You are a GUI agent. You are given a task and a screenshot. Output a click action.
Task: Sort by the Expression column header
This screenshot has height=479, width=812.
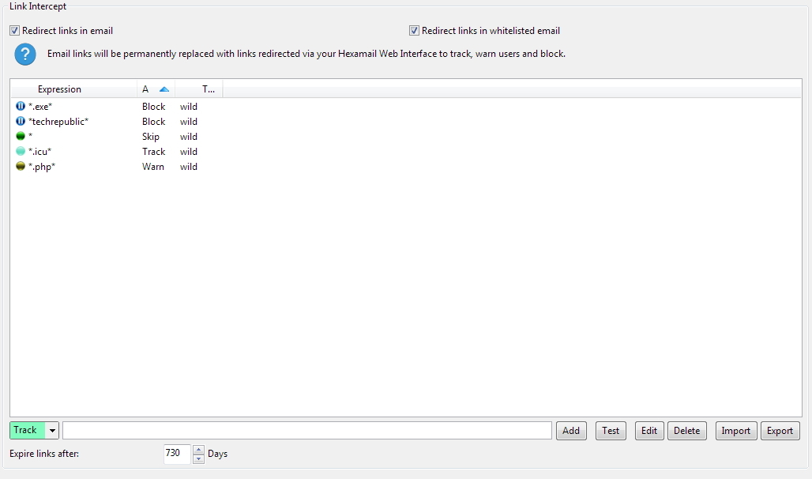(59, 89)
